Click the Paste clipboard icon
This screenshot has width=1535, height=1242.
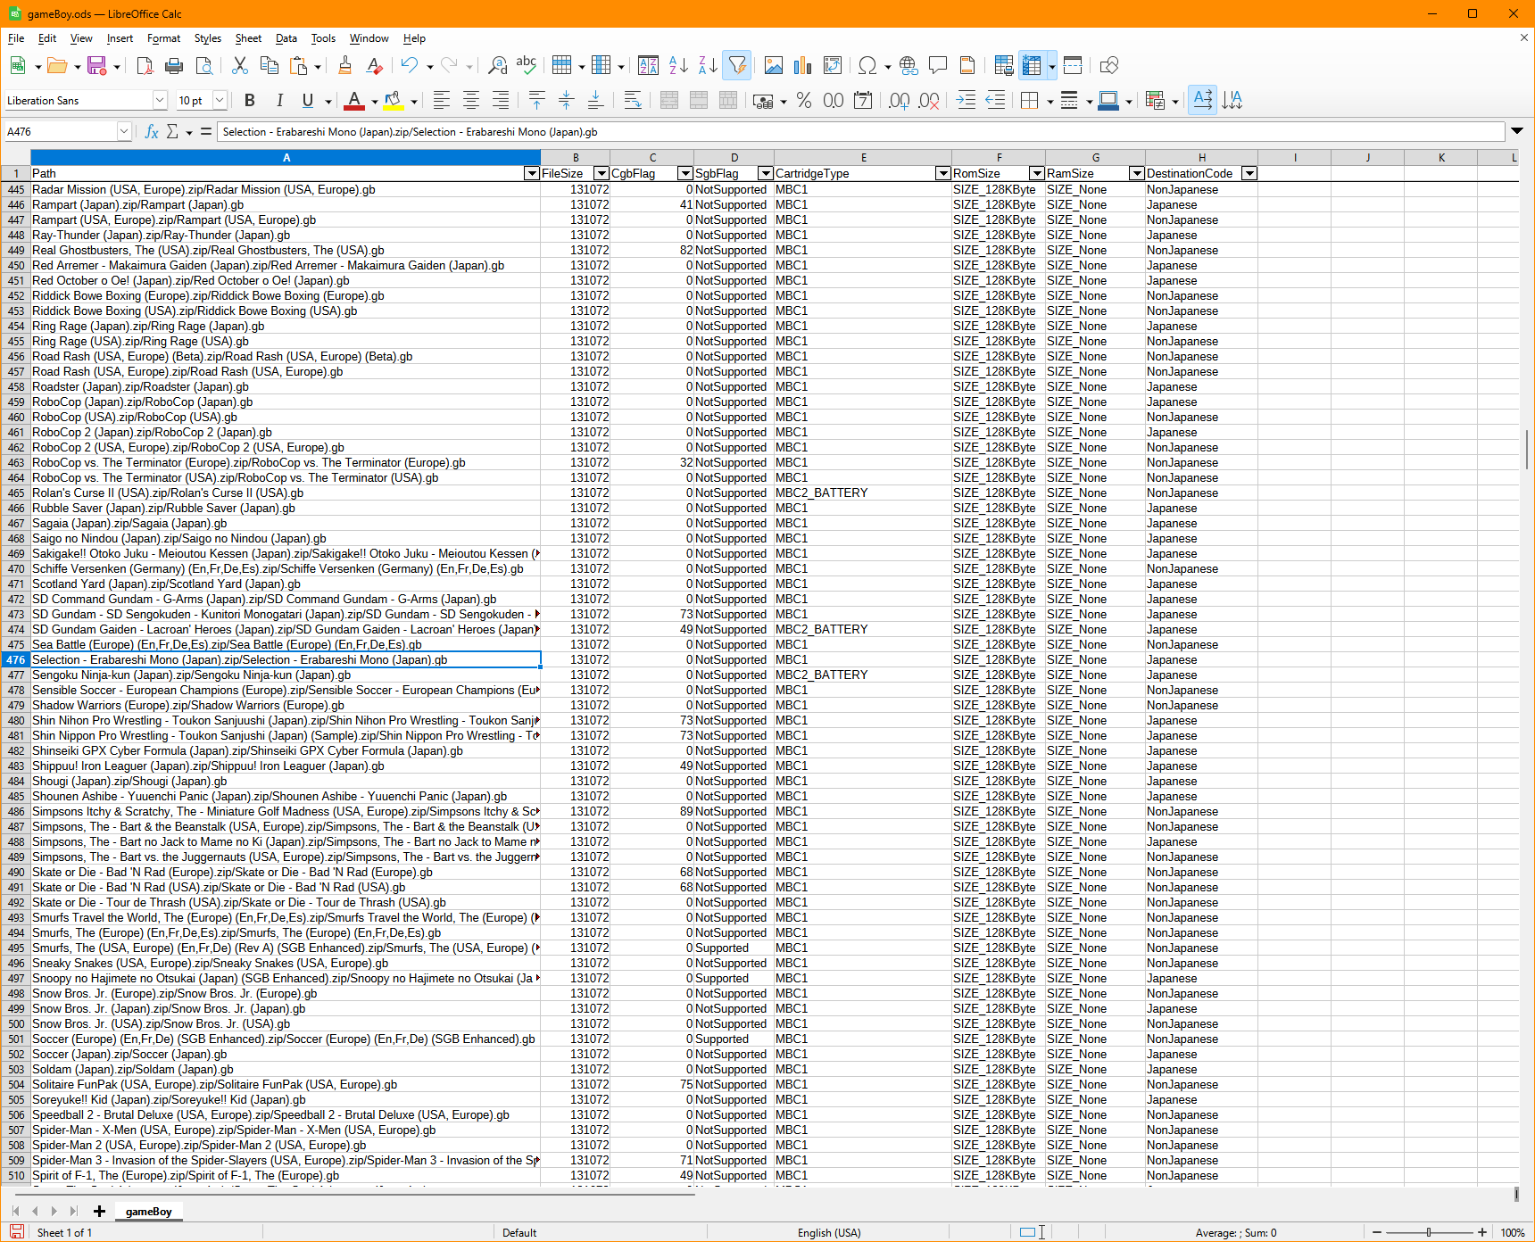[299, 65]
